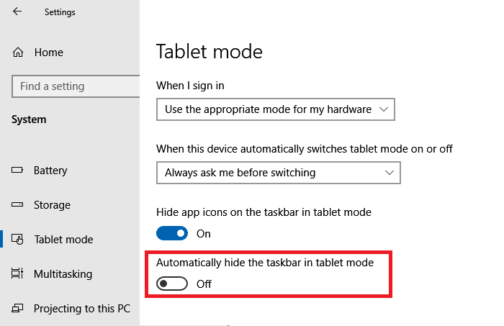Click the On label beside app icons switch

[x=204, y=234]
